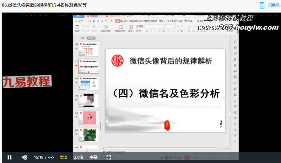This screenshot has width=281, height=163.
Task: Open the 视图 ribbon tab
Action: pos(155,21)
